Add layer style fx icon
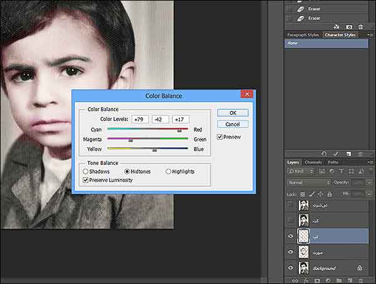Viewport: 376px width, 284px height. click(x=306, y=281)
